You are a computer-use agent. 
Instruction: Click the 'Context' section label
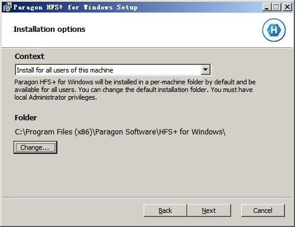30,57
